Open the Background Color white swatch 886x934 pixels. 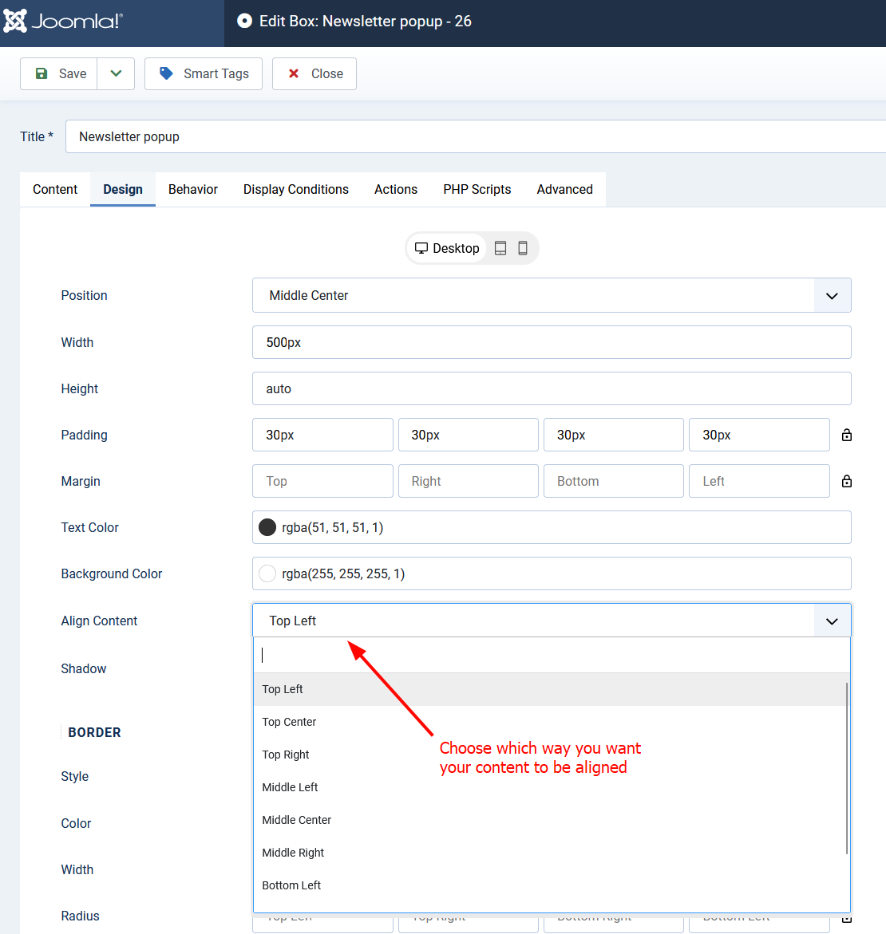pos(267,573)
